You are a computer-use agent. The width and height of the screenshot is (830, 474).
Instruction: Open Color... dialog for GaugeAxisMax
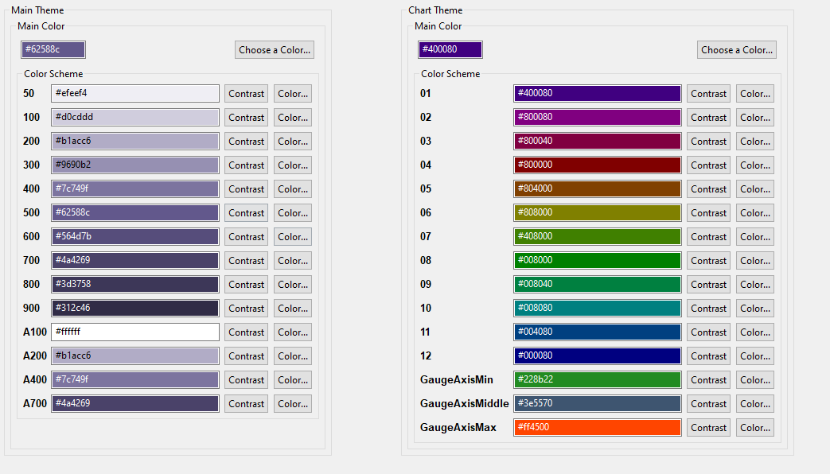[x=754, y=427]
